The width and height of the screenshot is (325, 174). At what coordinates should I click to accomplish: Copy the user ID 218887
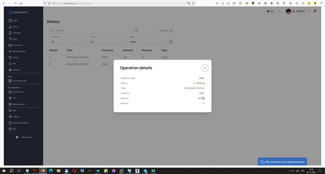pos(309,12)
